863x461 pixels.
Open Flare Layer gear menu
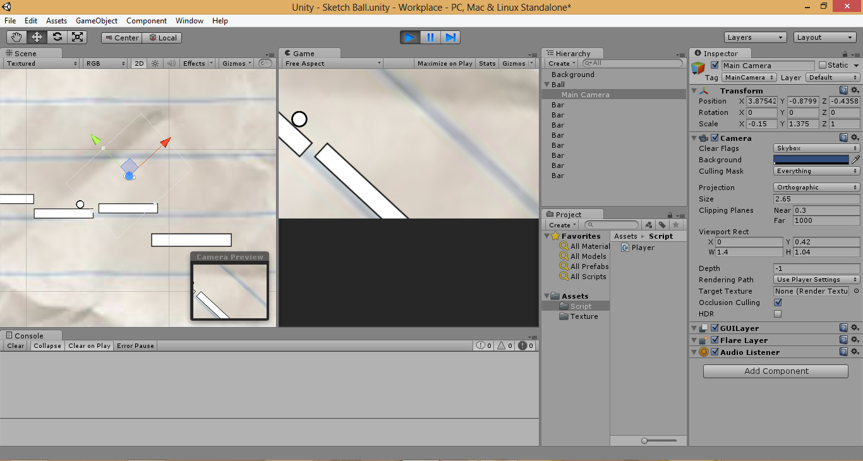pos(855,340)
